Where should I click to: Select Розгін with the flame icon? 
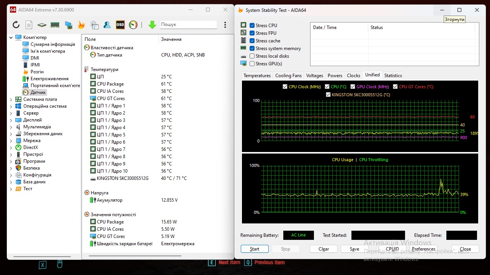[37, 72]
